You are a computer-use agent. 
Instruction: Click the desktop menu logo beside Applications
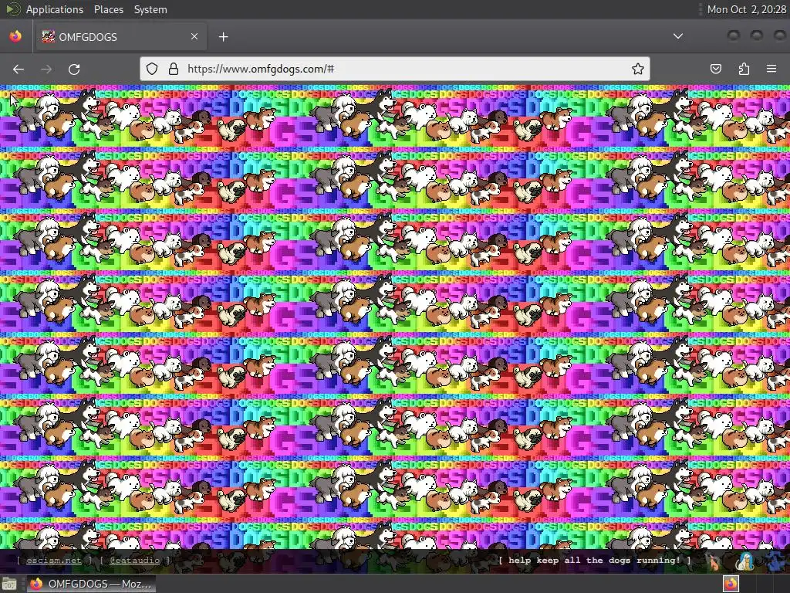click(x=12, y=9)
